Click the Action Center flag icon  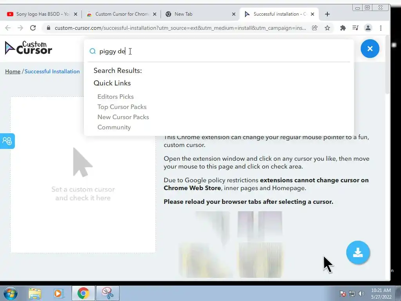point(343,293)
